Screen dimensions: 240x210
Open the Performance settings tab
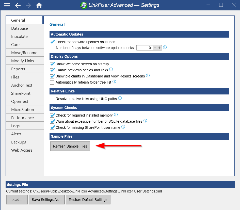click(25, 118)
